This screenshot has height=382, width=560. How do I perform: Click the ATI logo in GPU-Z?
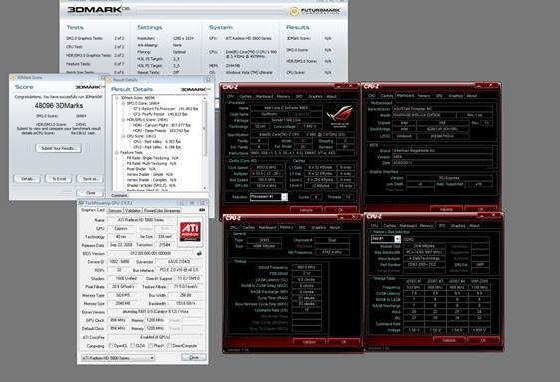coord(190,231)
